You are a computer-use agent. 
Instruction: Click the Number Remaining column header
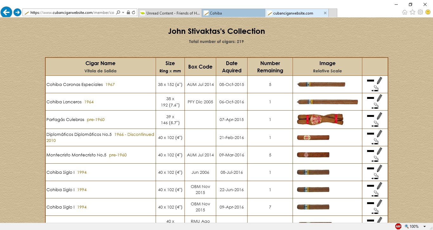point(270,67)
